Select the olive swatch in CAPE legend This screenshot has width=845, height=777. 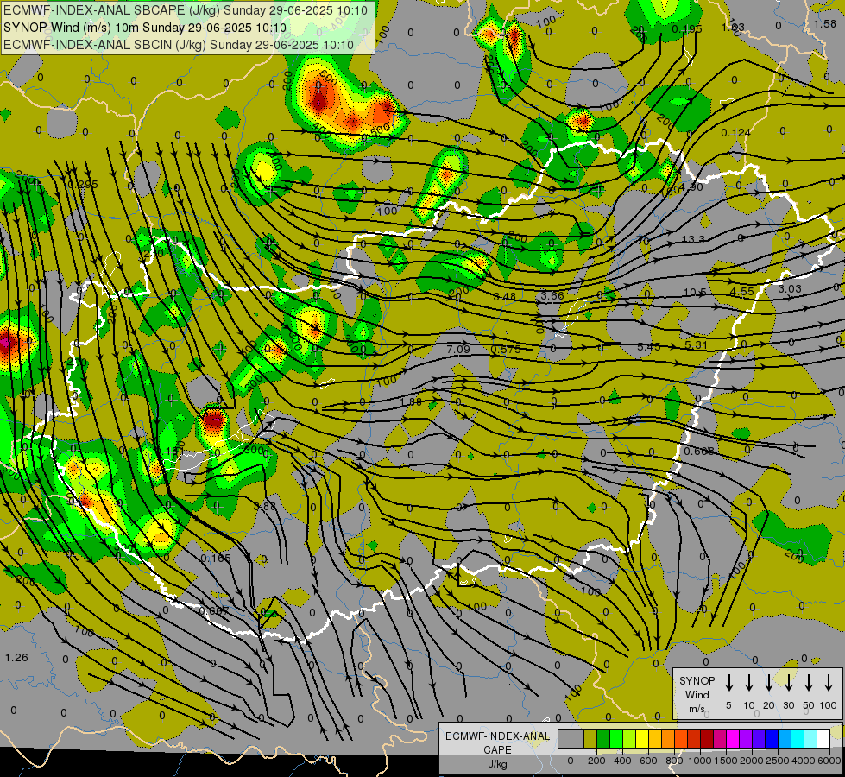point(590,738)
